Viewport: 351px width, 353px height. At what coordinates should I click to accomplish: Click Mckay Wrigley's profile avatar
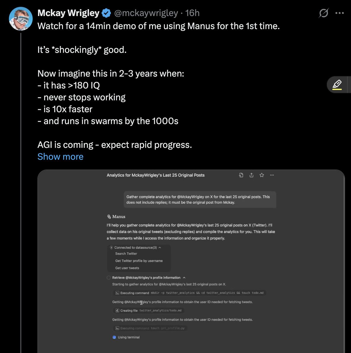coord(20,18)
